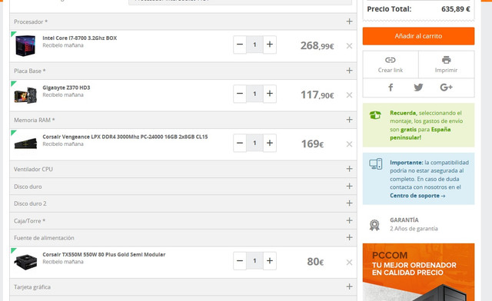Click quantity field of Corsair TX550M
Image resolution: width=492 pixels, height=301 pixels.
tap(254, 261)
